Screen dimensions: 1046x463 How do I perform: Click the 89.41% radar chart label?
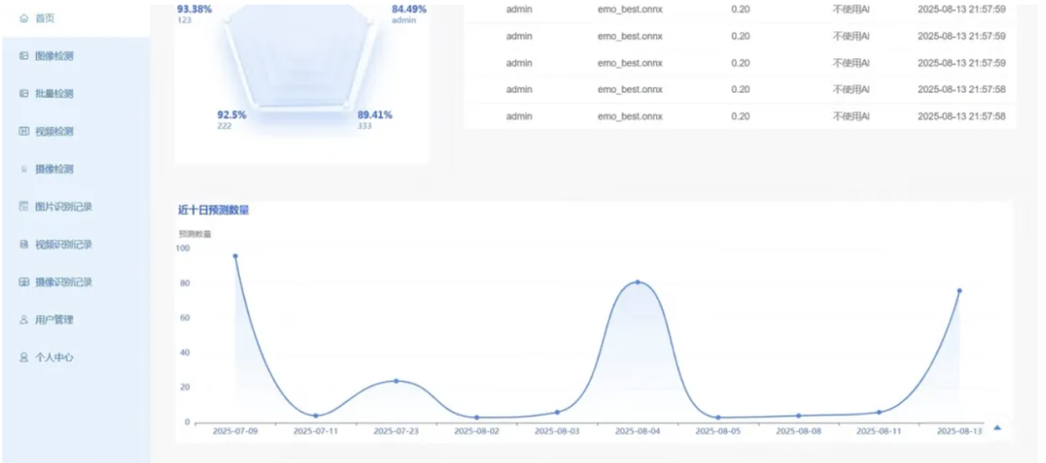[x=375, y=115]
